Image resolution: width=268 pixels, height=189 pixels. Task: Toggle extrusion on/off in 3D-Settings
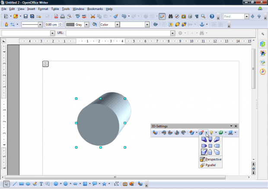point(155,133)
